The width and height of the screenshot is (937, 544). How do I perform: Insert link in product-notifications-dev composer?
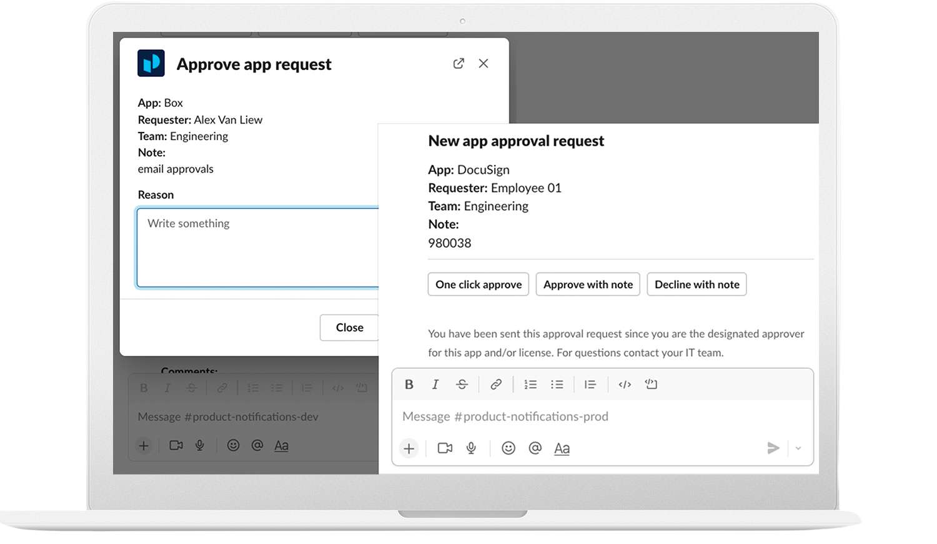(222, 388)
